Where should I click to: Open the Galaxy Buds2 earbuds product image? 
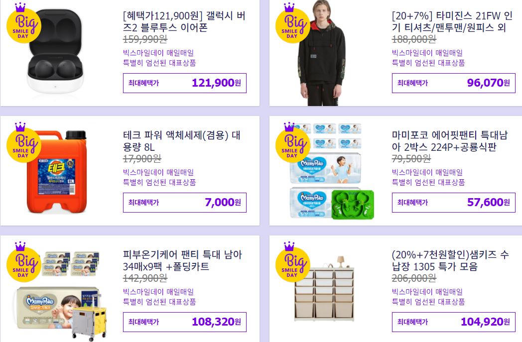tap(55, 51)
